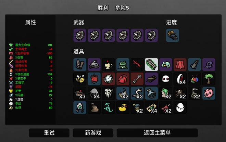Select the red cape item

tap(180, 65)
